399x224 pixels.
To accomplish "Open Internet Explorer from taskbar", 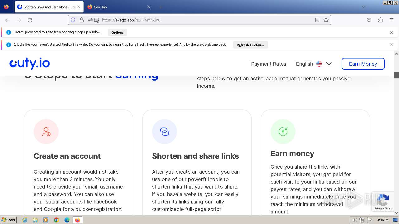I will (25, 220).
